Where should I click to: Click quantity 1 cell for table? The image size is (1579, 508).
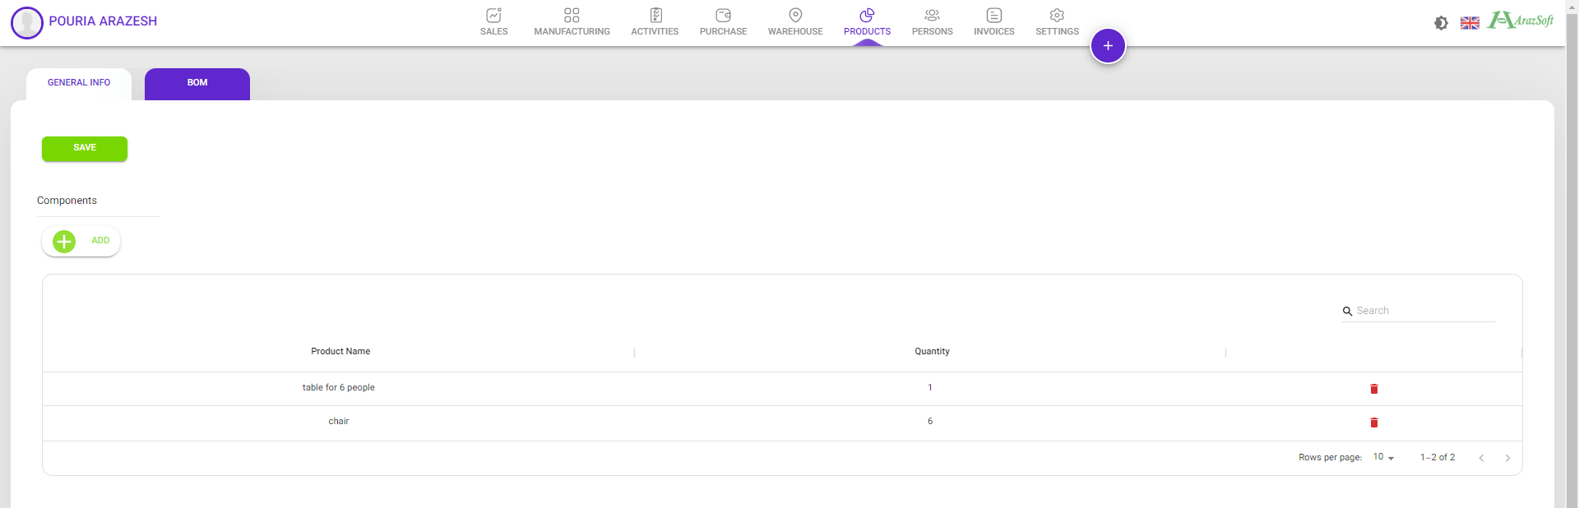click(x=930, y=388)
